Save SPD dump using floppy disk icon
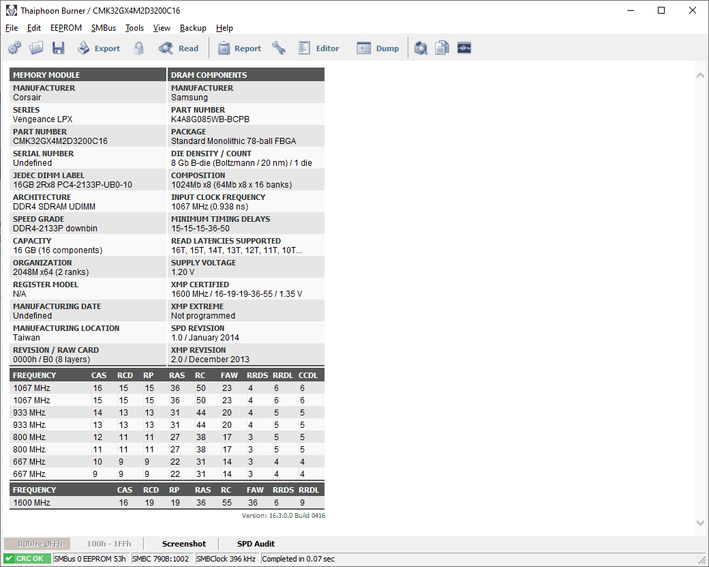709x567 pixels. 59,48
